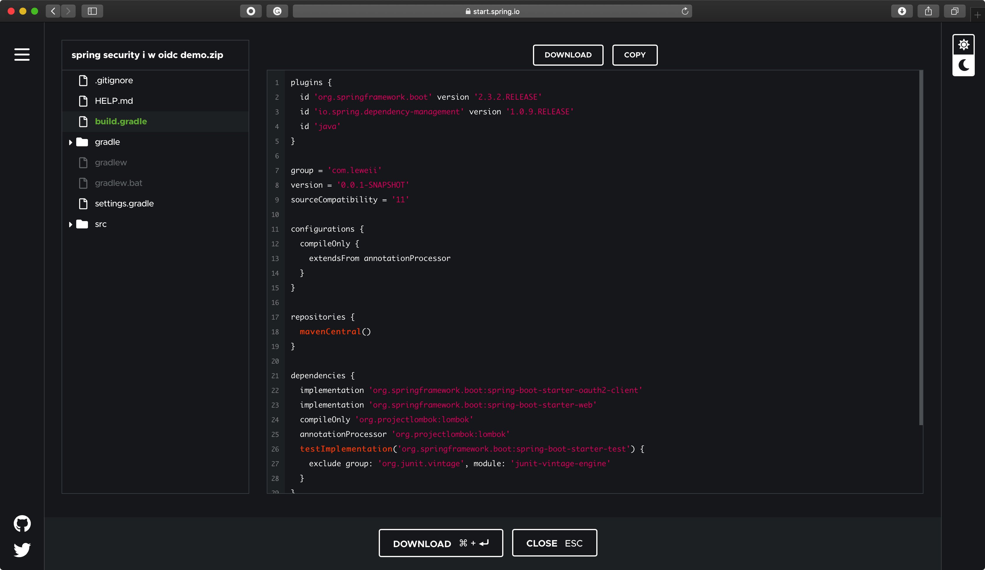
Task: Click the gradle folder icon
Action: click(82, 142)
